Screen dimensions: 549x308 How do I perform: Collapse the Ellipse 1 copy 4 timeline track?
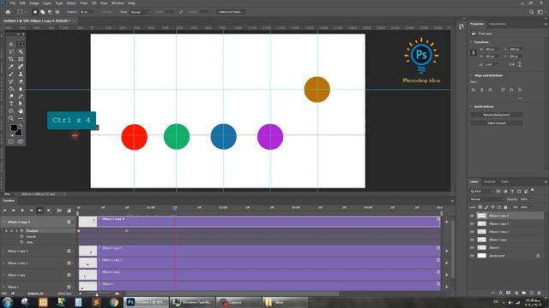tap(3, 222)
